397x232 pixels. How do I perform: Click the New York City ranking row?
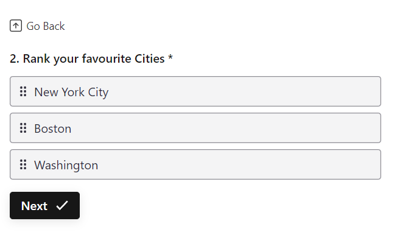(195, 91)
